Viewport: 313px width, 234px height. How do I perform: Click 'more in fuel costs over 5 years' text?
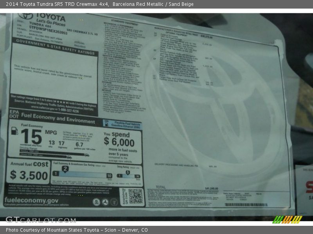coord(123,152)
